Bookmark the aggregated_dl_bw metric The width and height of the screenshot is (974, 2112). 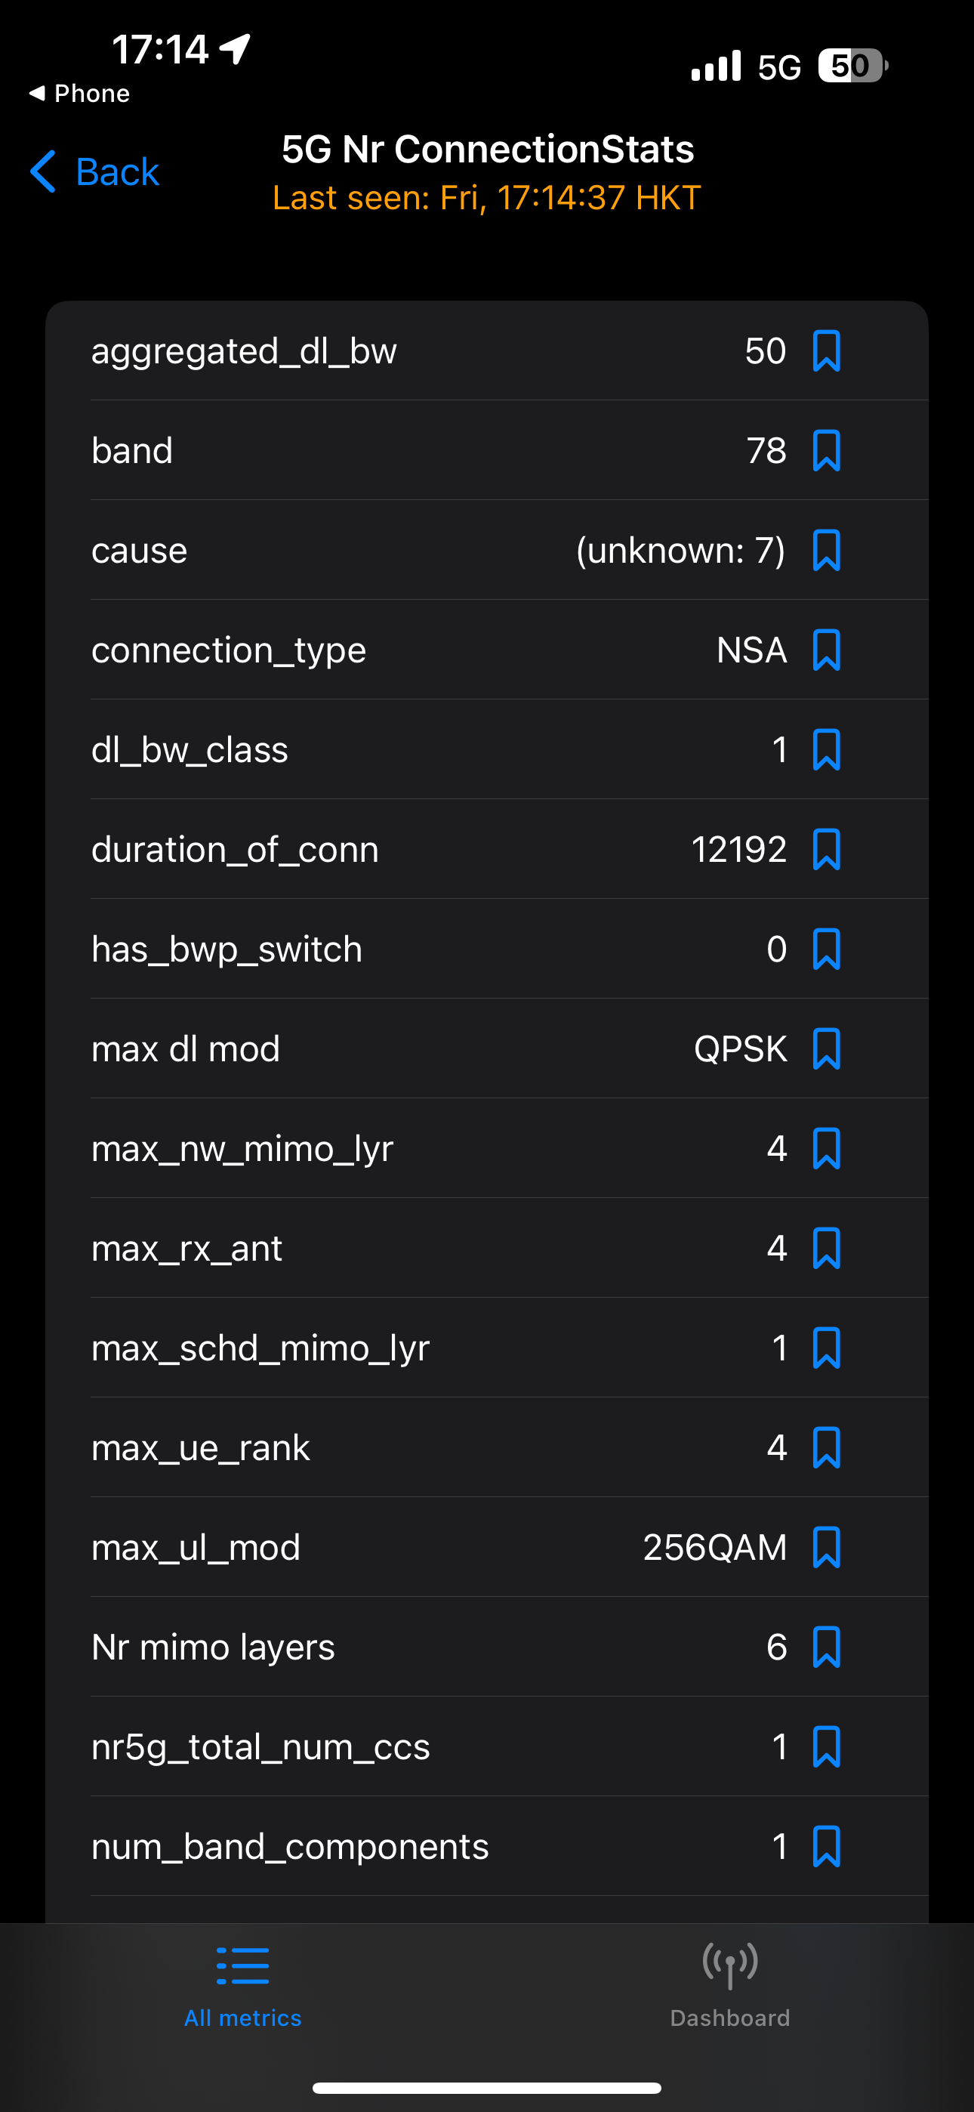(x=825, y=351)
